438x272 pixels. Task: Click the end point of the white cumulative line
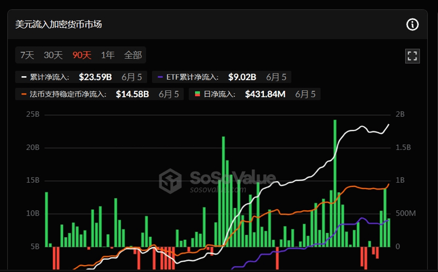(389, 125)
